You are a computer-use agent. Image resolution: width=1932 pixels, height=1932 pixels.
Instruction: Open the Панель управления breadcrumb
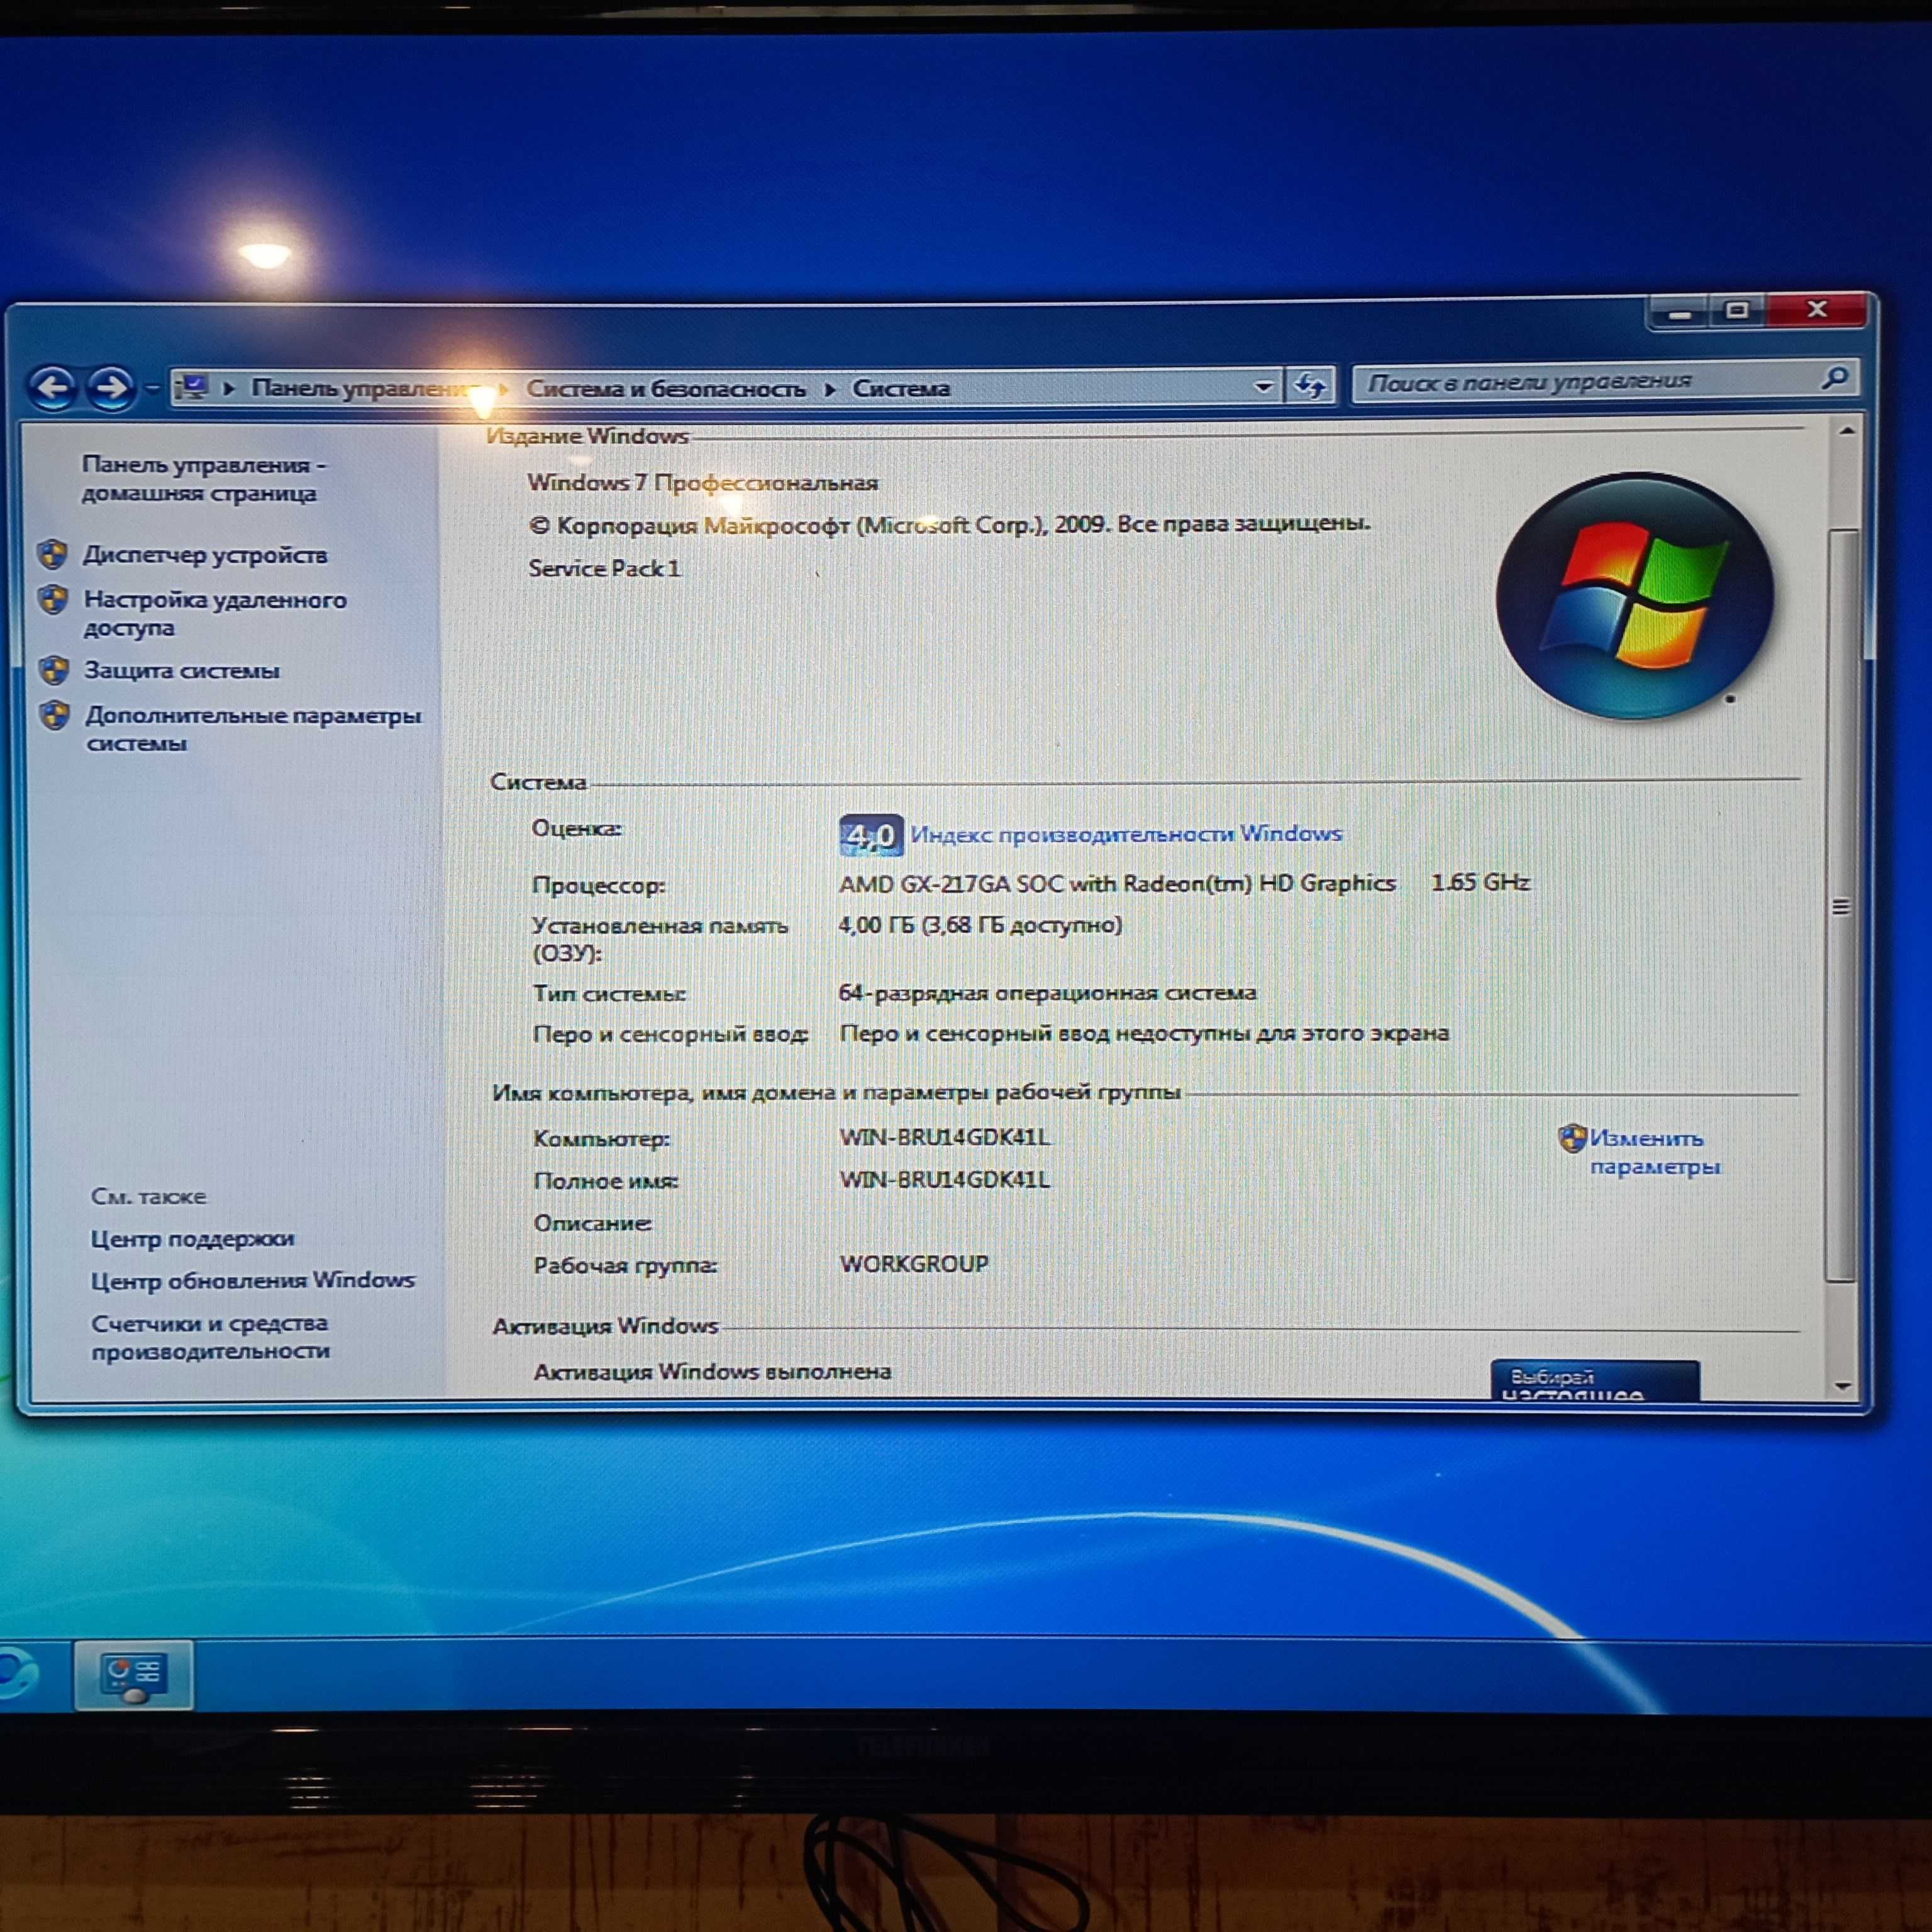tap(366, 388)
